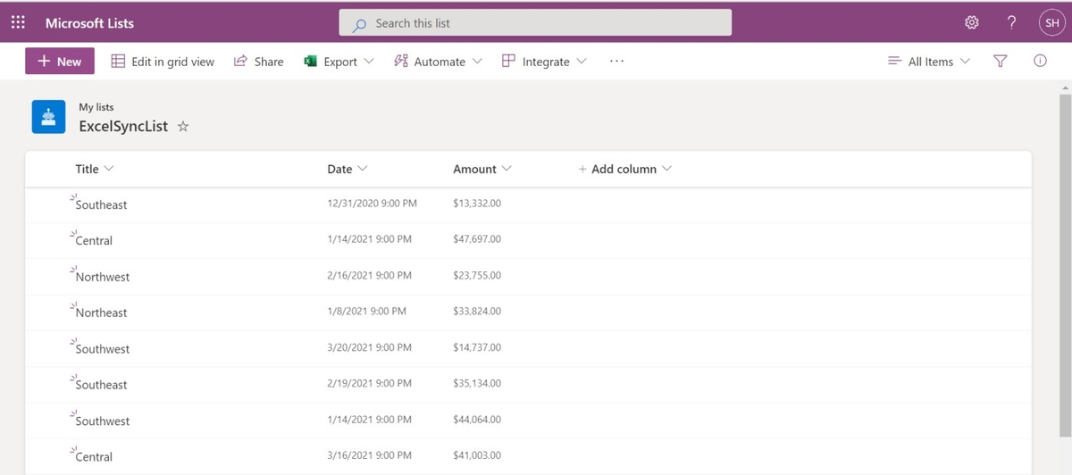1072x475 pixels.
Task: Click Edit in grid view
Action: [x=163, y=62]
